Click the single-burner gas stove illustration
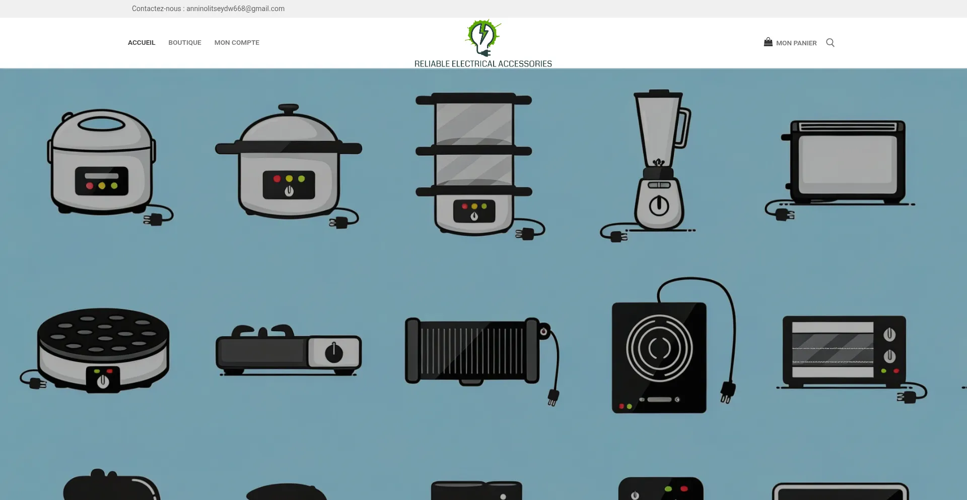 pos(289,350)
